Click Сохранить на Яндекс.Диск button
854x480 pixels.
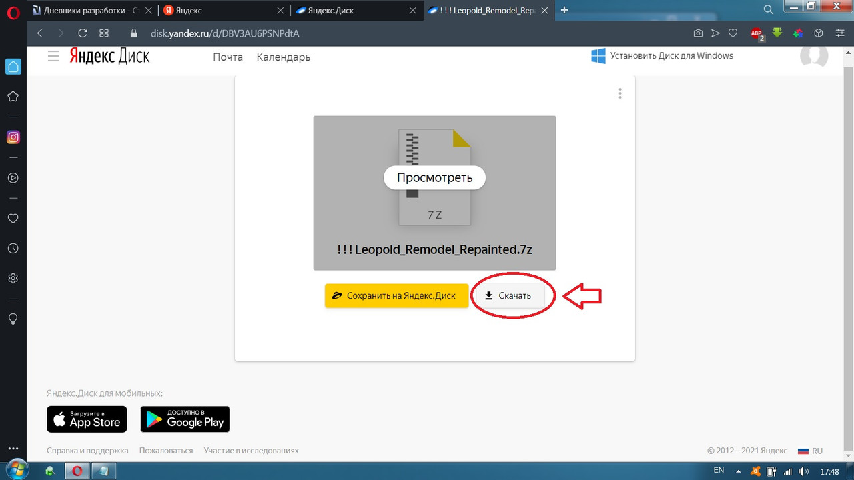396,295
